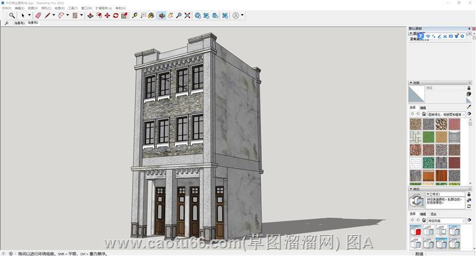The width and height of the screenshot is (476, 256).
Task: Activate the Zoom magnifier tool
Action: click(179, 15)
